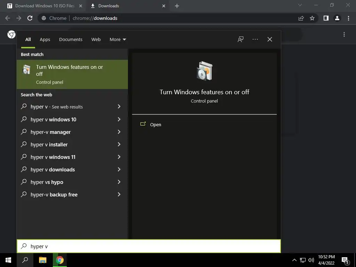
Task: Switch to the Documents search filter
Action: point(71,40)
